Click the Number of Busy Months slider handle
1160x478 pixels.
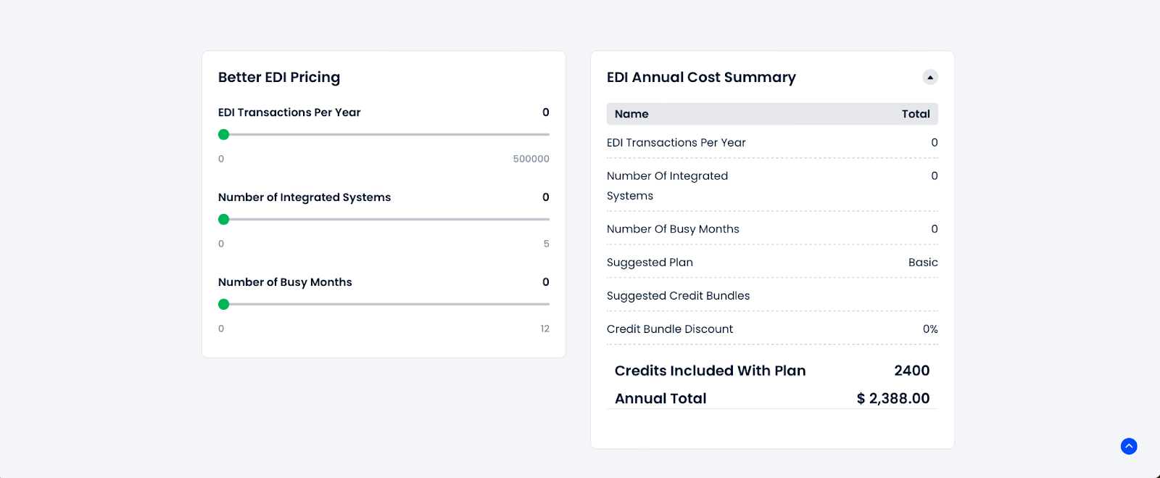tap(223, 304)
